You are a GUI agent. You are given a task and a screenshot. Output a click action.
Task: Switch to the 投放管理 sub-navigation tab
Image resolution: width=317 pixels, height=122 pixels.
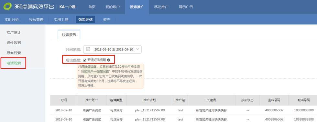click(36, 20)
